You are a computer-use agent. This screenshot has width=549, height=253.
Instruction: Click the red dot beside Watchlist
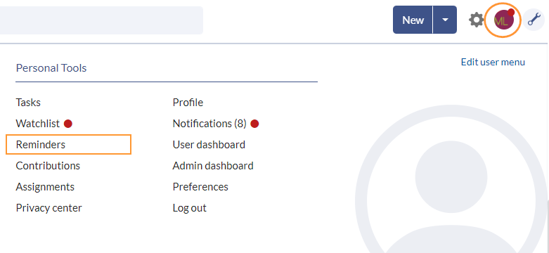[68, 124]
